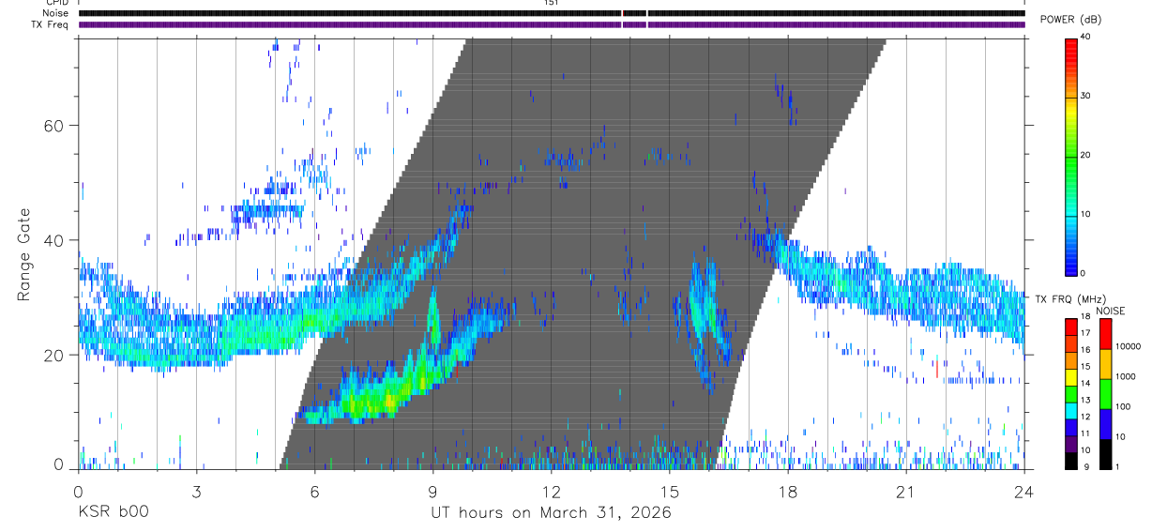
Task: Click the 60 tick on the Range Gate axis
Action: 53,125
